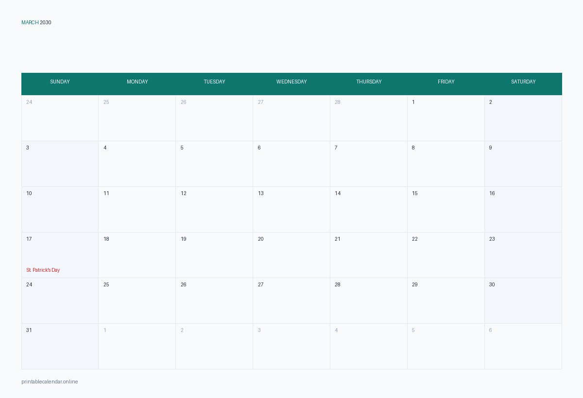Image resolution: width=583 pixels, height=398 pixels.
Task: Click greyed February 27 in first row Wednesday
Action: coord(291,118)
